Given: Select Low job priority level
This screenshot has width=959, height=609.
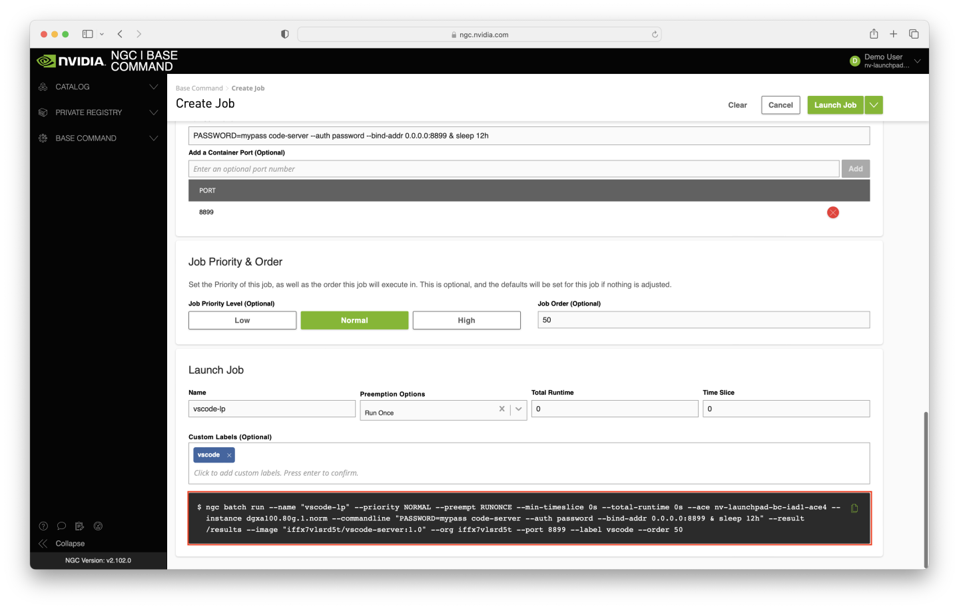Looking at the screenshot, I should (x=242, y=320).
